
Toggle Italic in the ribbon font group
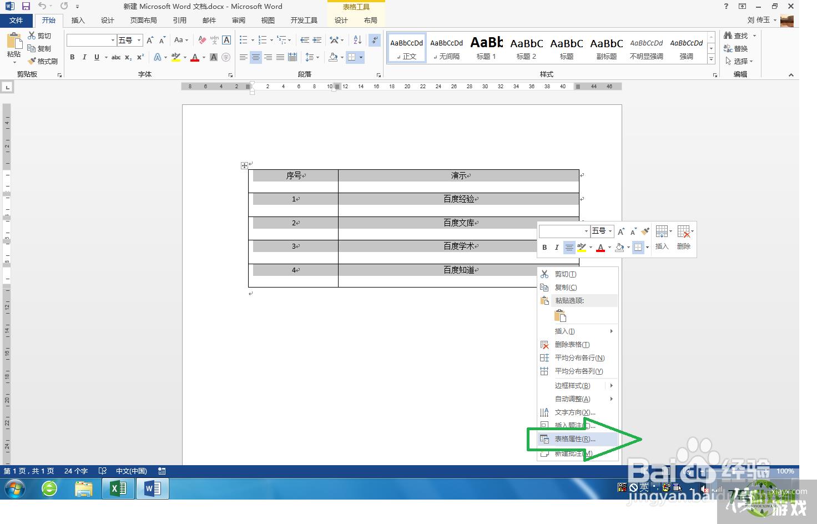84,57
